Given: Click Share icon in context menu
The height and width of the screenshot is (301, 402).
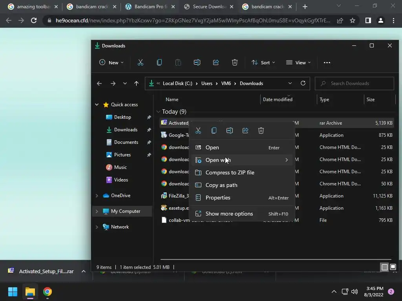Looking at the screenshot, I should pyautogui.click(x=245, y=131).
